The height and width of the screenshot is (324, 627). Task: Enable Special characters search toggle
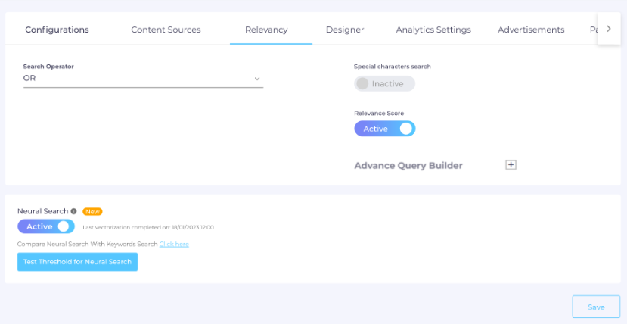(384, 83)
